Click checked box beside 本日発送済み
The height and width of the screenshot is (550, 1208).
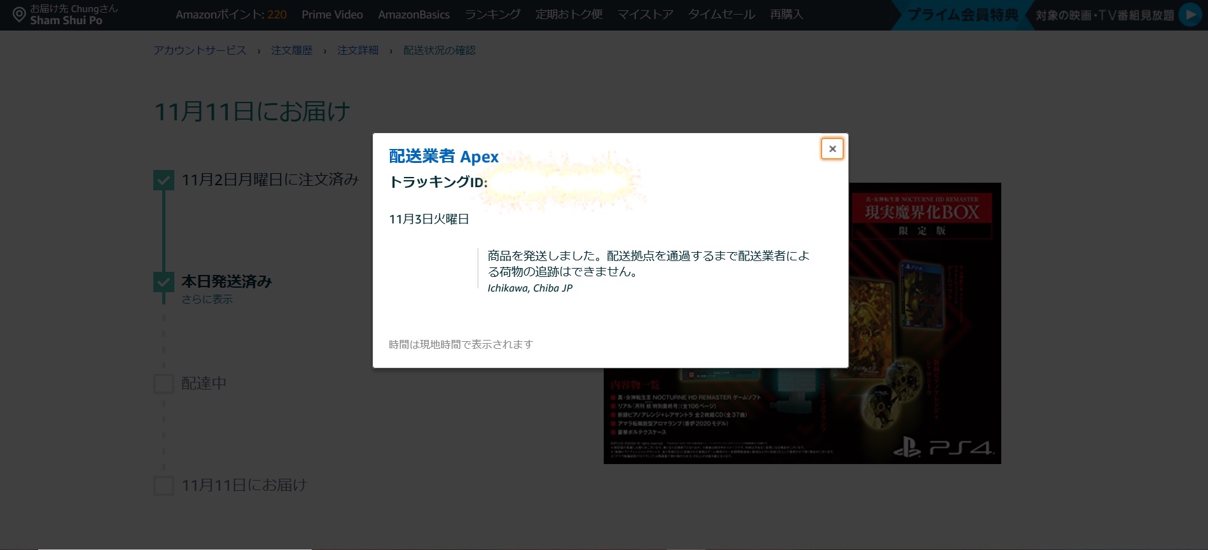tap(163, 282)
